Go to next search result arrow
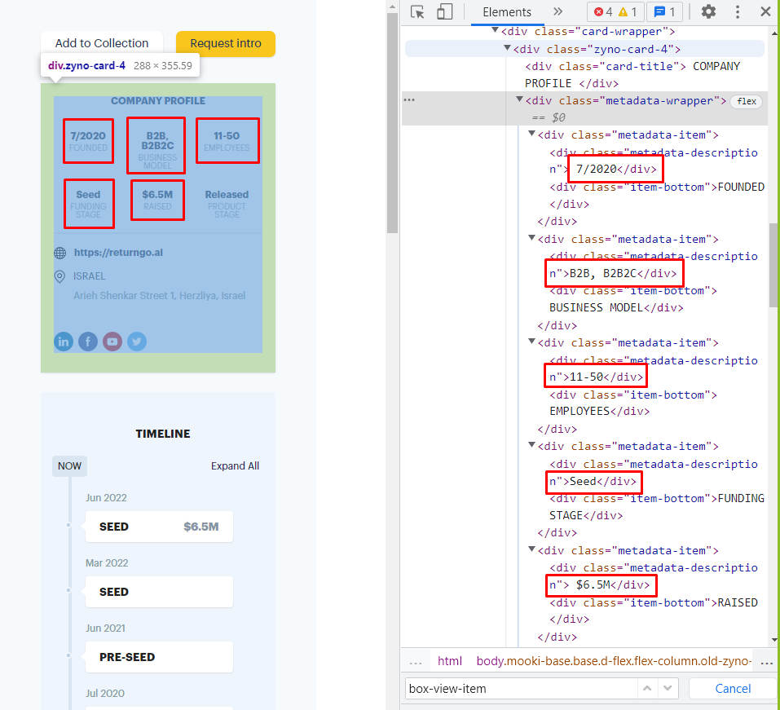This screenshot has height=710, width=780. click(x=668, y=689)
